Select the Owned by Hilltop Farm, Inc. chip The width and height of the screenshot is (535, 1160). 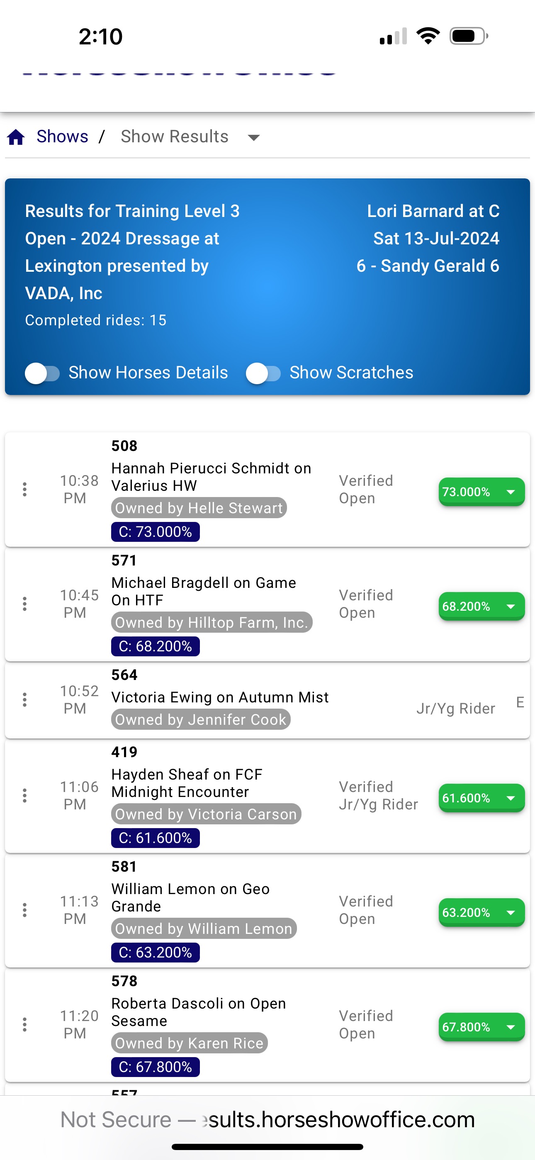coord(212,622)
